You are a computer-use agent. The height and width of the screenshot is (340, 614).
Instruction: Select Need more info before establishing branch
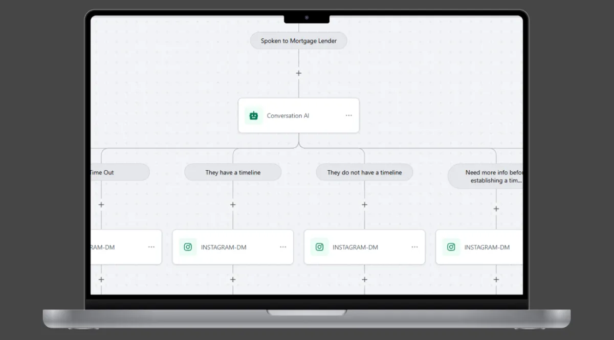(486, 176)
